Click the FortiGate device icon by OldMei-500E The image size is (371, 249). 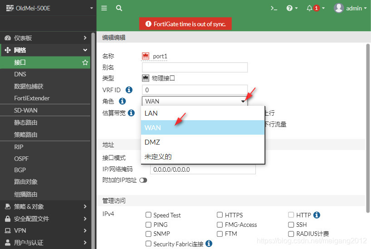pos(10,8)
